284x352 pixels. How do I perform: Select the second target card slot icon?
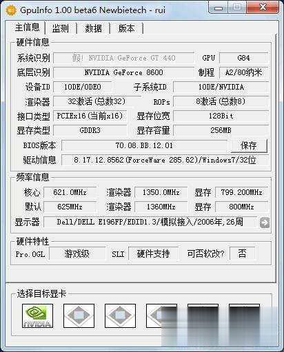pos(79,315)
